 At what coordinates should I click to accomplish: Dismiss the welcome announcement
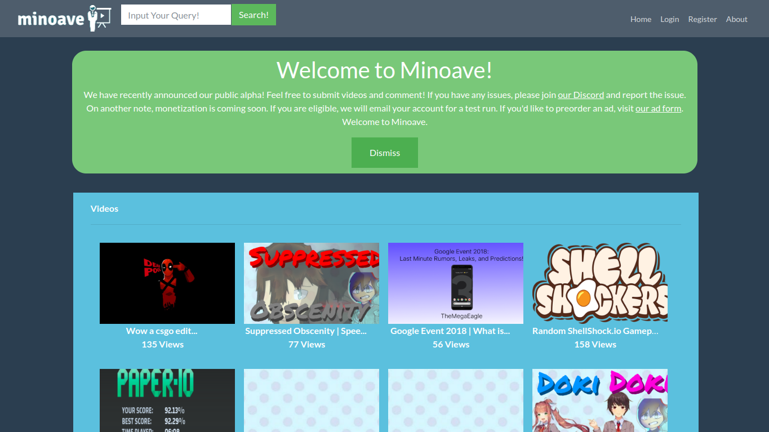384,152
